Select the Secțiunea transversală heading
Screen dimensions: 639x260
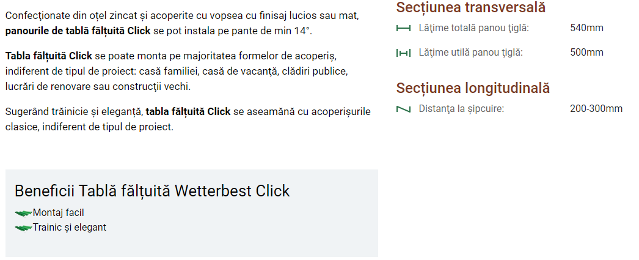[x=470, y=7]
